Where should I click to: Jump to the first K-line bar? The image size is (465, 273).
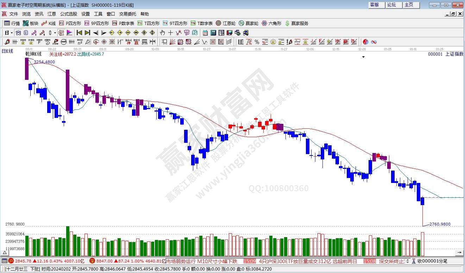[x=79, y=33]
